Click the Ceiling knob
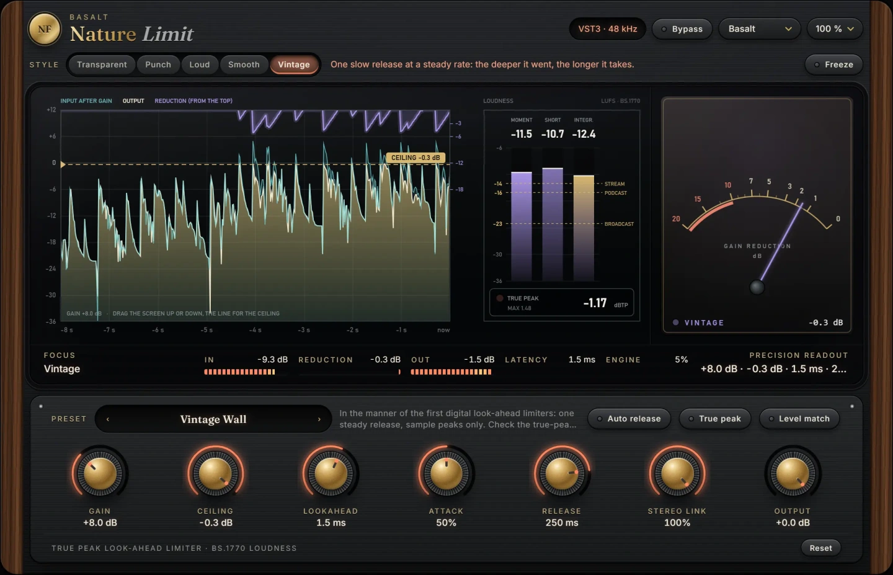The image size is (893, 575). pyautogui.click(x=215, y=474)
